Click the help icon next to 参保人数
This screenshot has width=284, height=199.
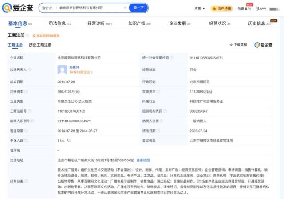tap(26, 140)
